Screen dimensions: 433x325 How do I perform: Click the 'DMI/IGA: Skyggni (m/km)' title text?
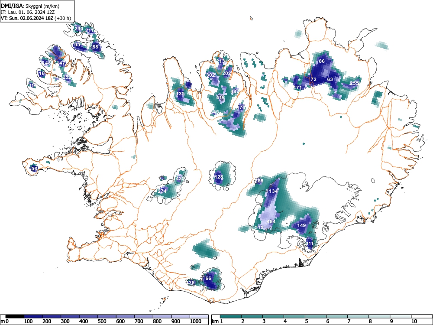pyautogui.click(x=30, y=6)
